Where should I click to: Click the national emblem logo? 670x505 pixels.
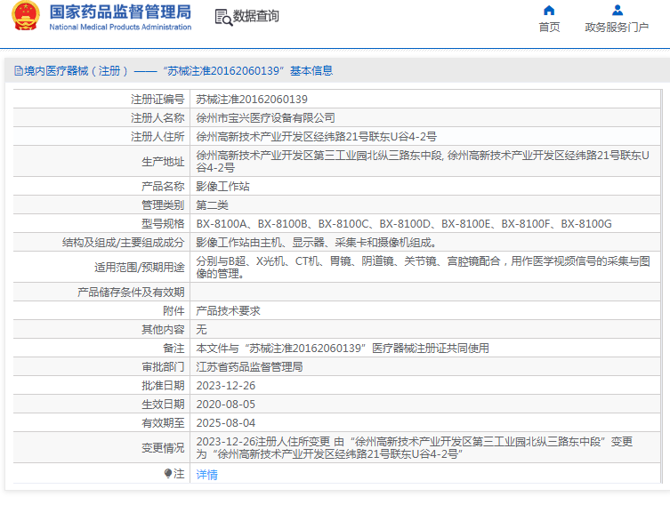coord(25,16)
